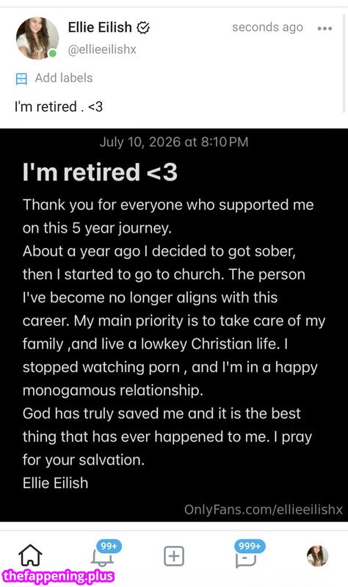Click the OnlyFans.com/ellieeilishx watermark text
The image size is (348, 587).
(x=264, y=509)
